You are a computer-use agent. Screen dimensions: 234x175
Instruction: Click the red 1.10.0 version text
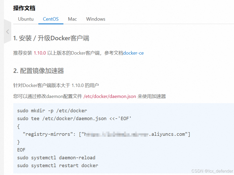point(40,53)
